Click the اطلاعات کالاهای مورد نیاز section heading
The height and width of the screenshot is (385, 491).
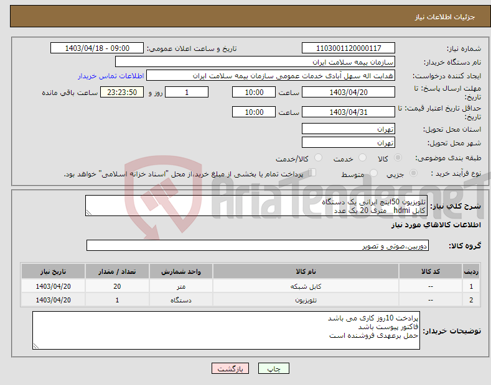436,225
